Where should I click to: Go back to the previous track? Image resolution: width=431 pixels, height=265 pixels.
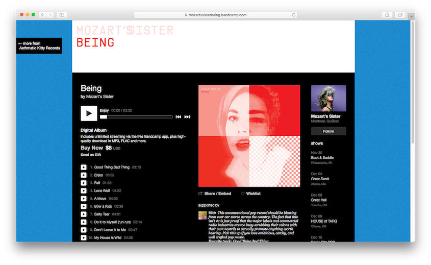pos(178,117)
